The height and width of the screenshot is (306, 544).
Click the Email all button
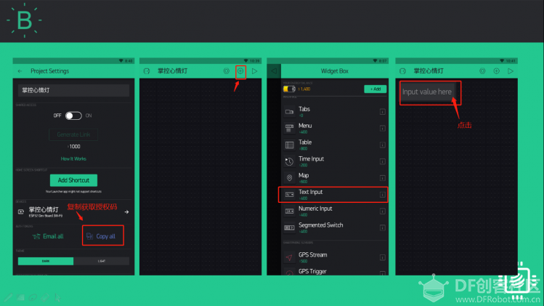(48, 236)
